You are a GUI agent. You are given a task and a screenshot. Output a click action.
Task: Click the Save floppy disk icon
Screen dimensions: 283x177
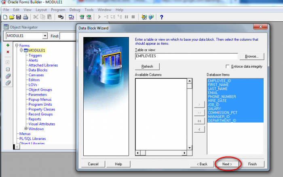(19, 17)
